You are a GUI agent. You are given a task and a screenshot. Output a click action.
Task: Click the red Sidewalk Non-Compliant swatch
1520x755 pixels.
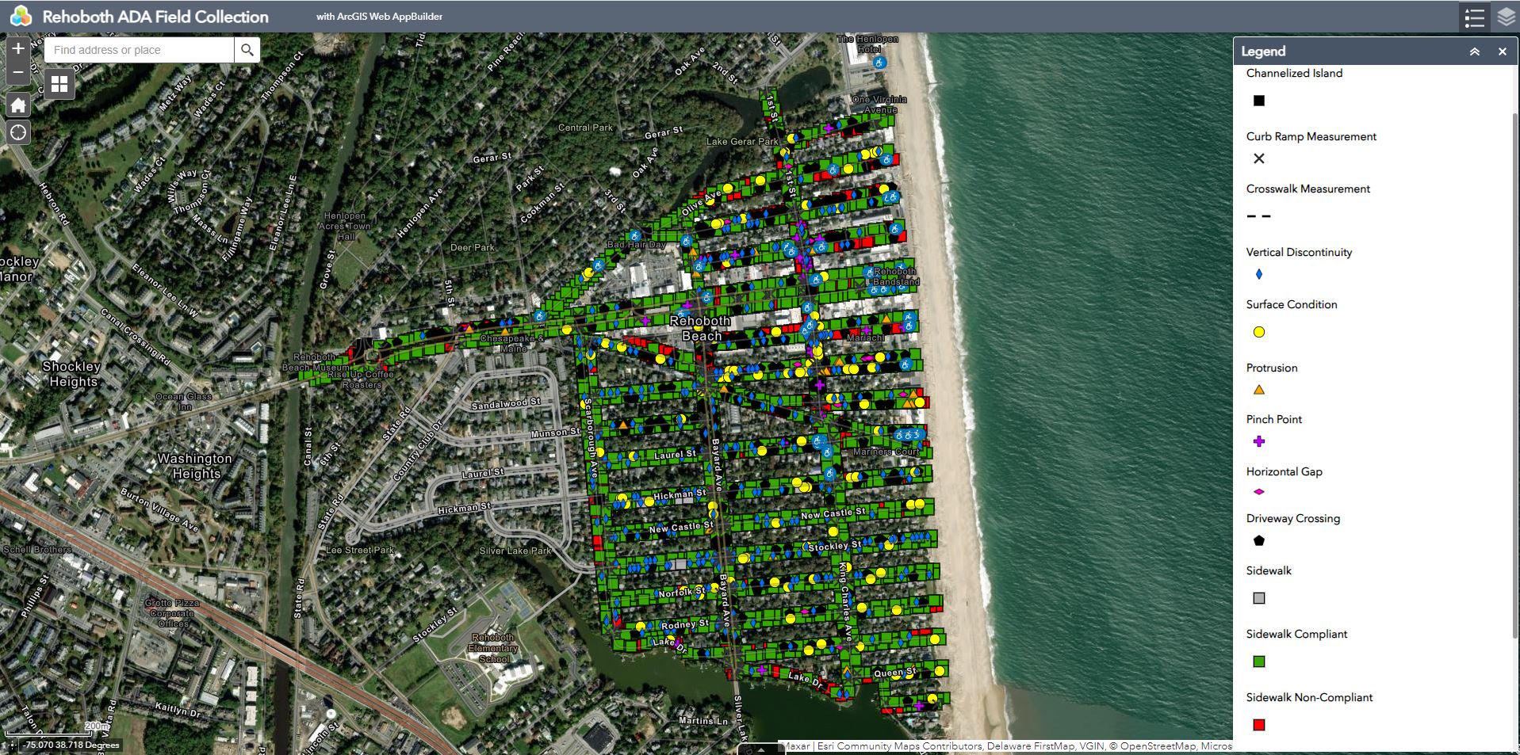pyautogui.click(x=1258, y=724)
